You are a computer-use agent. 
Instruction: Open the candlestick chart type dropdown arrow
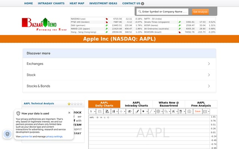(117, 111)
